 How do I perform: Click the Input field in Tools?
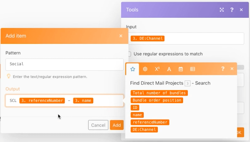coord(186,39)
